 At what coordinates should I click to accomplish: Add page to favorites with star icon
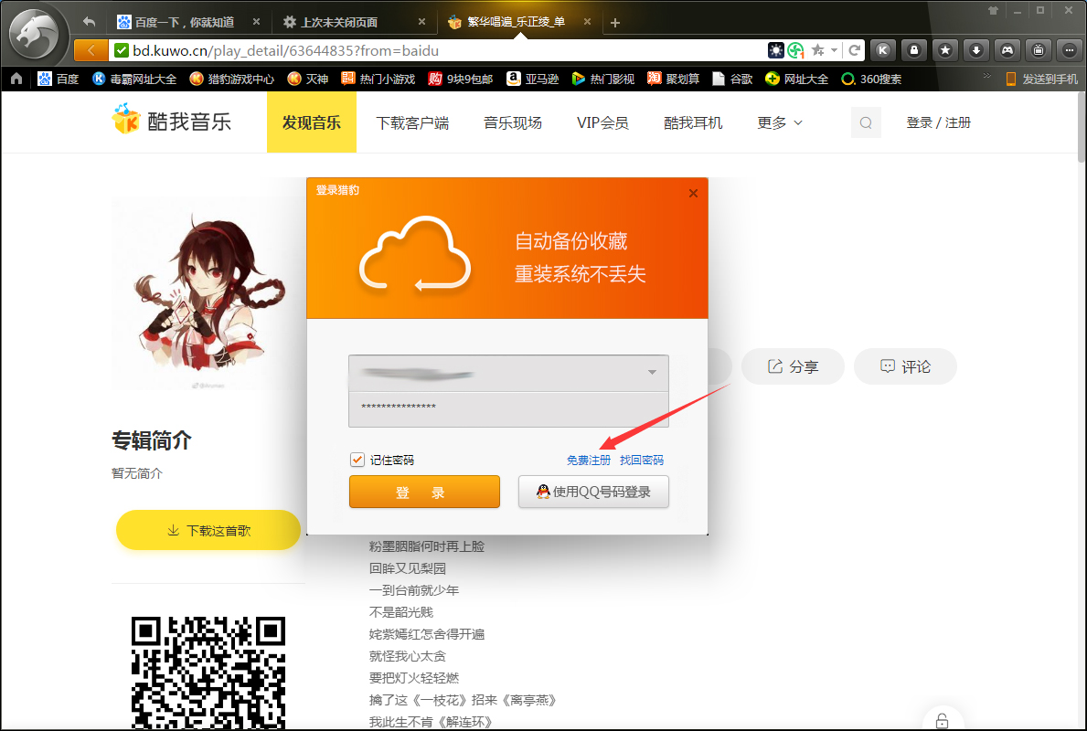pos(818,50)
